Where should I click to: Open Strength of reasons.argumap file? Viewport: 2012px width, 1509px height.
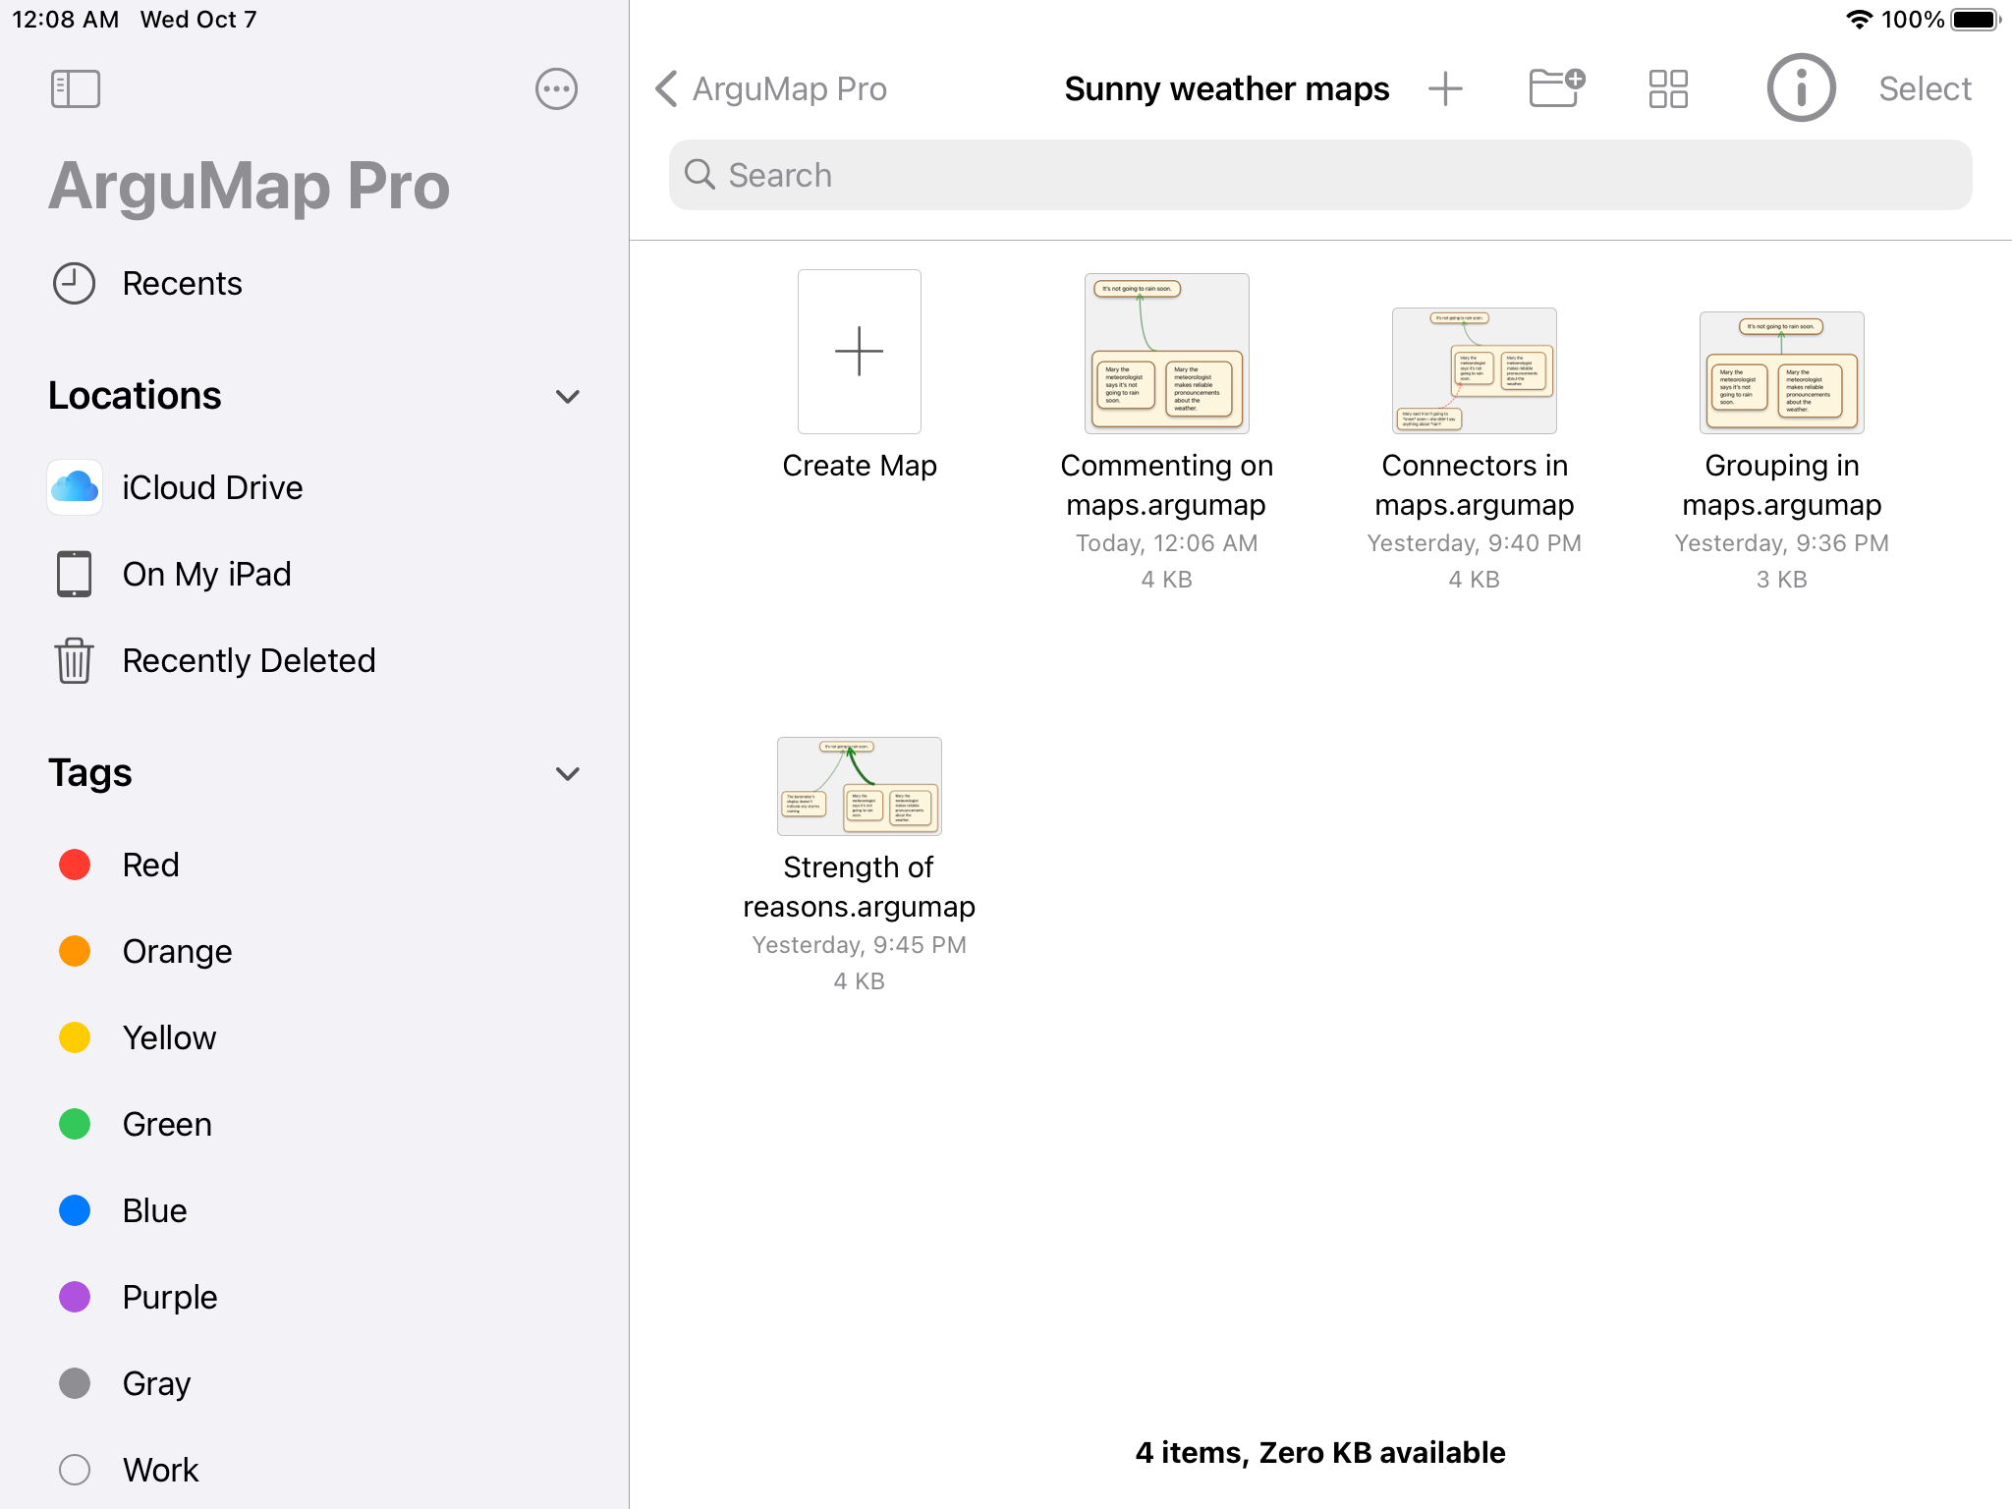point(860,786)
